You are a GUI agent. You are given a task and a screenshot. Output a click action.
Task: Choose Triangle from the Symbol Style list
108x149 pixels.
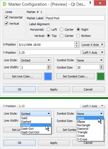pyautogui.click(x=90, y=132)
